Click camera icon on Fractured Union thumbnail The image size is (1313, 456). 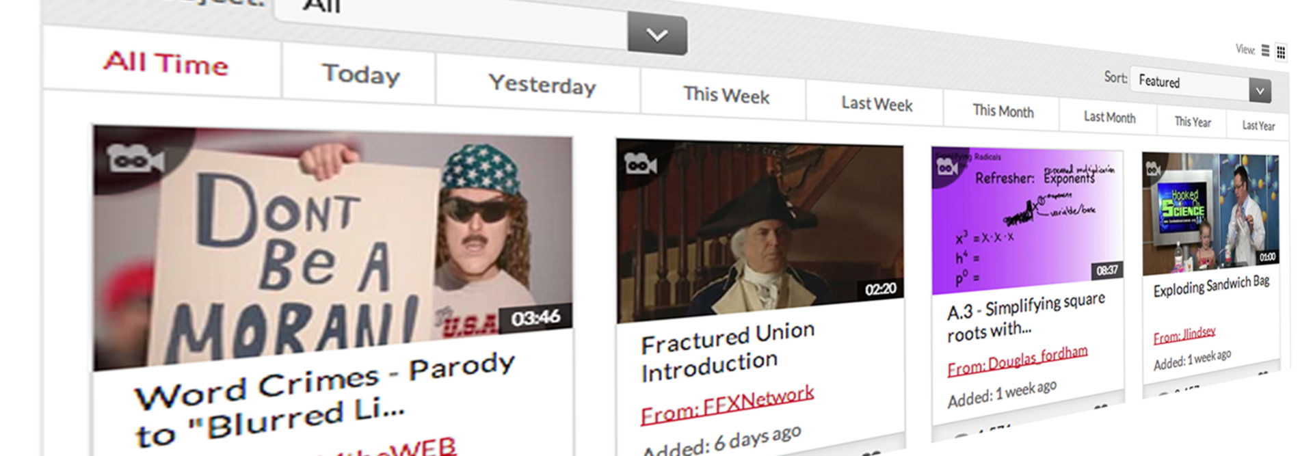pyautogui.click(x=641, y=164)
